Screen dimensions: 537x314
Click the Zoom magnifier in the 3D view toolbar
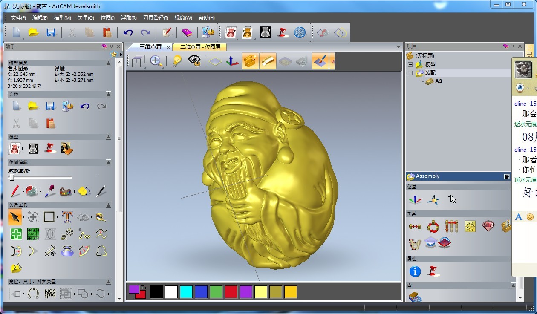156,61
